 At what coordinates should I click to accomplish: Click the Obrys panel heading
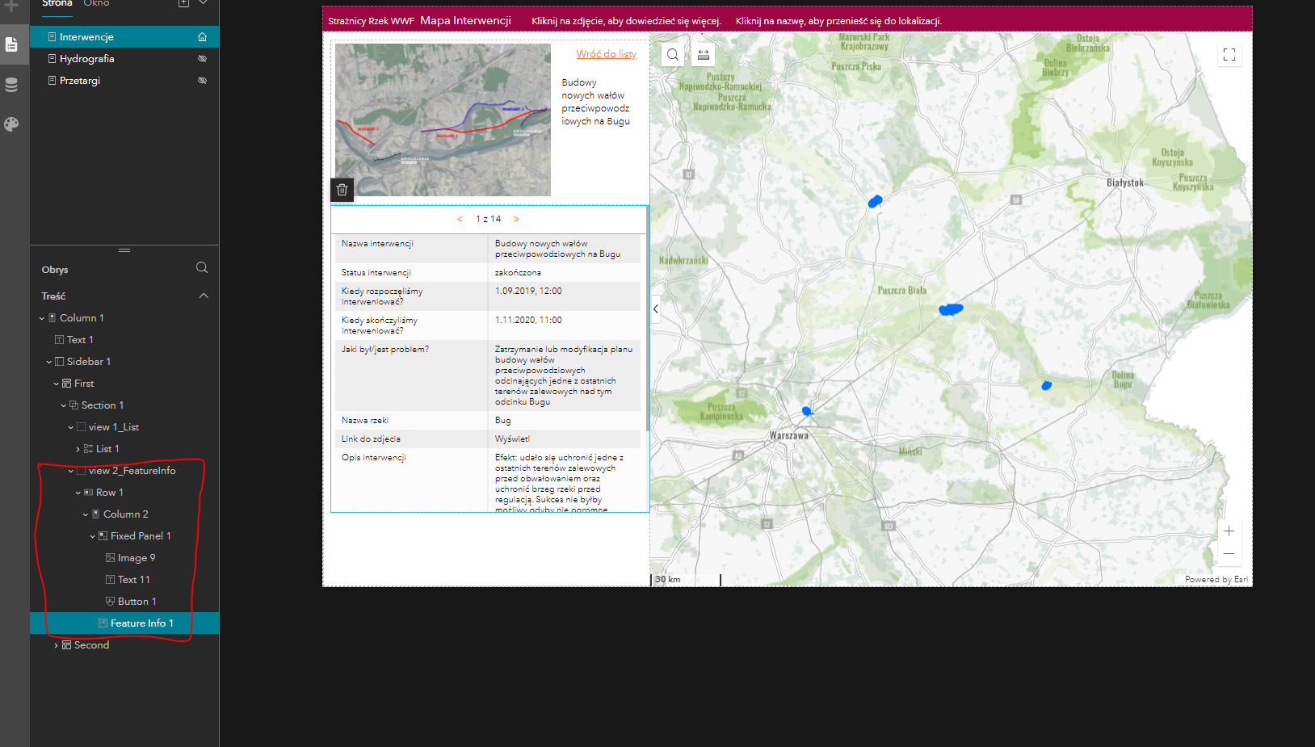pos(55,270)
